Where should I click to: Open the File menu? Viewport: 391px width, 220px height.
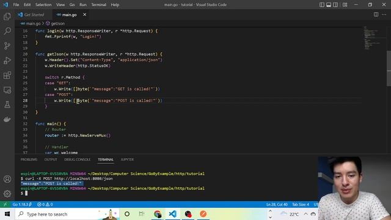[16, 5]
